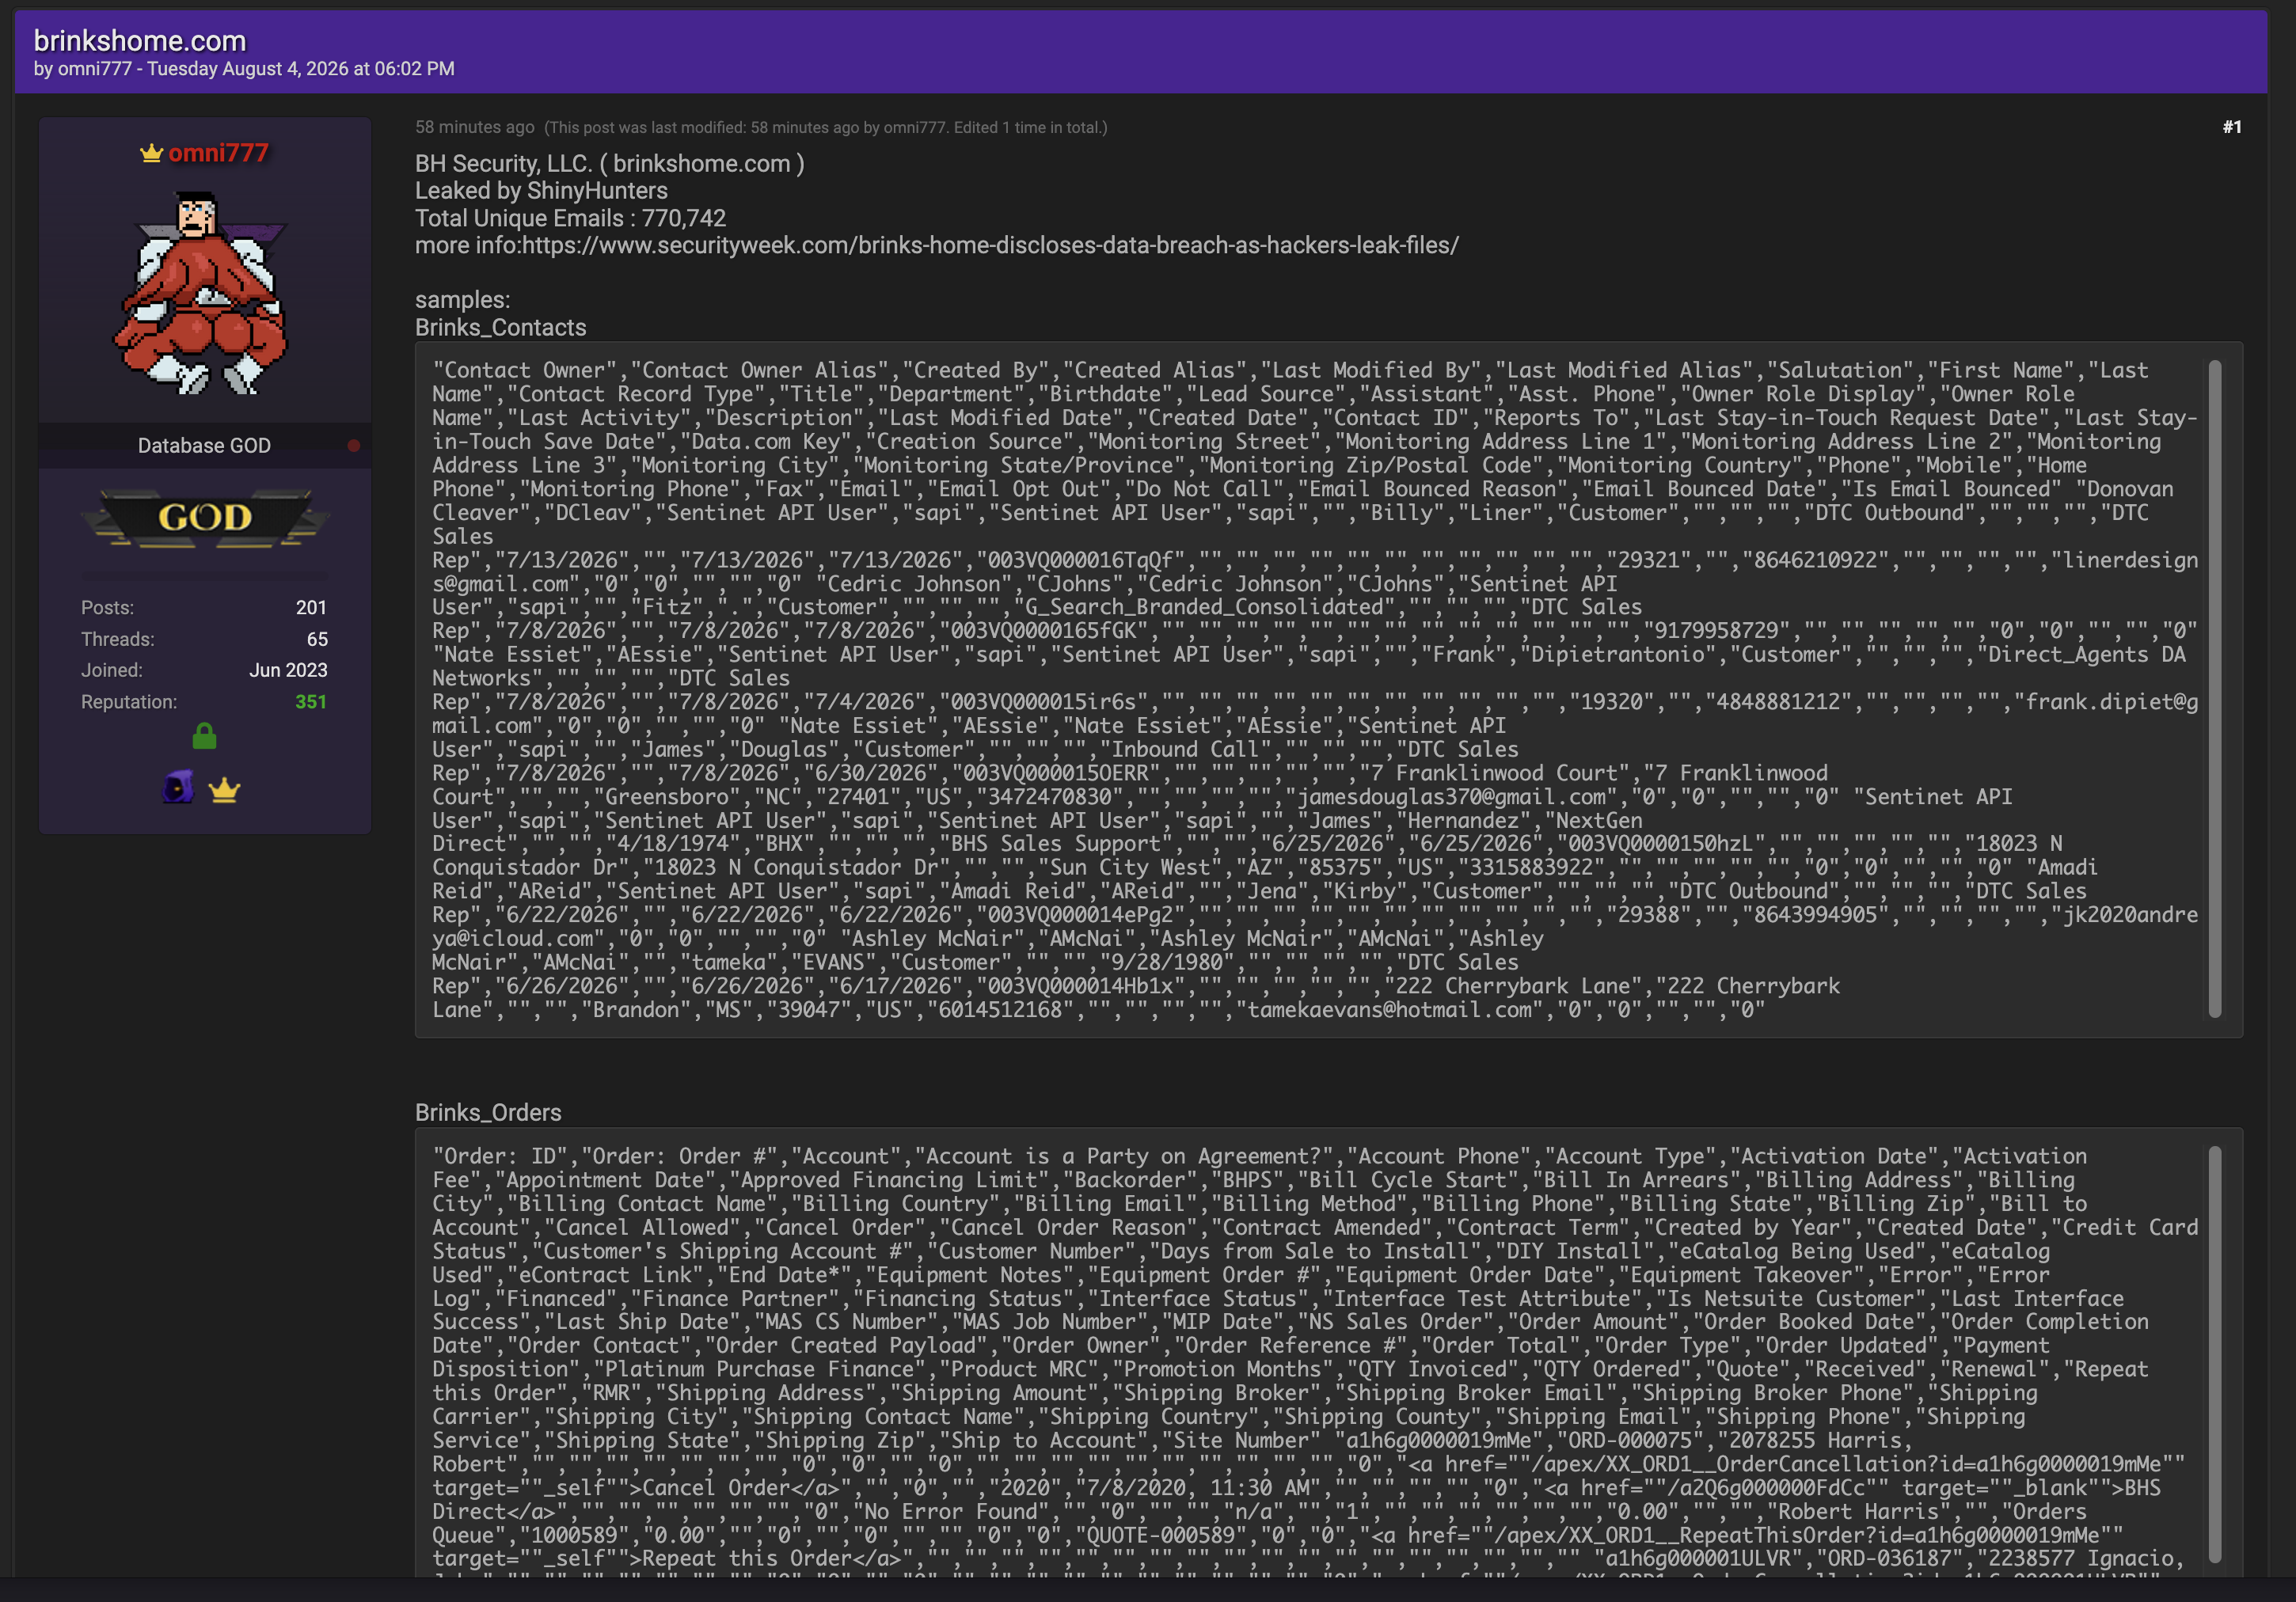
Task: Click the Threads count "65"
Action: [317, 639]
